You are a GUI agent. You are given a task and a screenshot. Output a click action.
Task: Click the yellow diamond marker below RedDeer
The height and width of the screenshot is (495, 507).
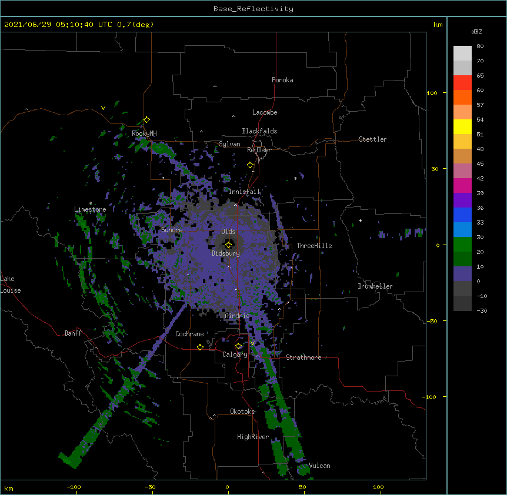click(x=250, y=165)
